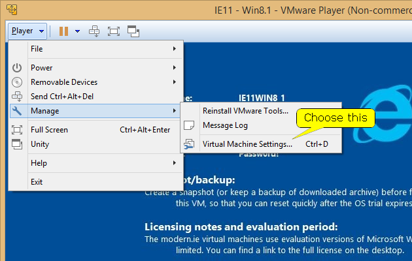Expand the Help submenu arrow
The image size is (412, 261).
tap(174, 163)
